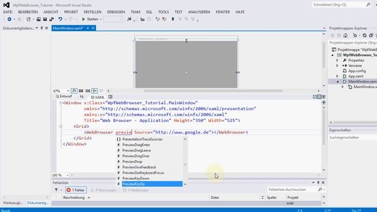Viewport: 377px width, 212px height.
Task: Click the Schnellstart search field
Action: 339,5
